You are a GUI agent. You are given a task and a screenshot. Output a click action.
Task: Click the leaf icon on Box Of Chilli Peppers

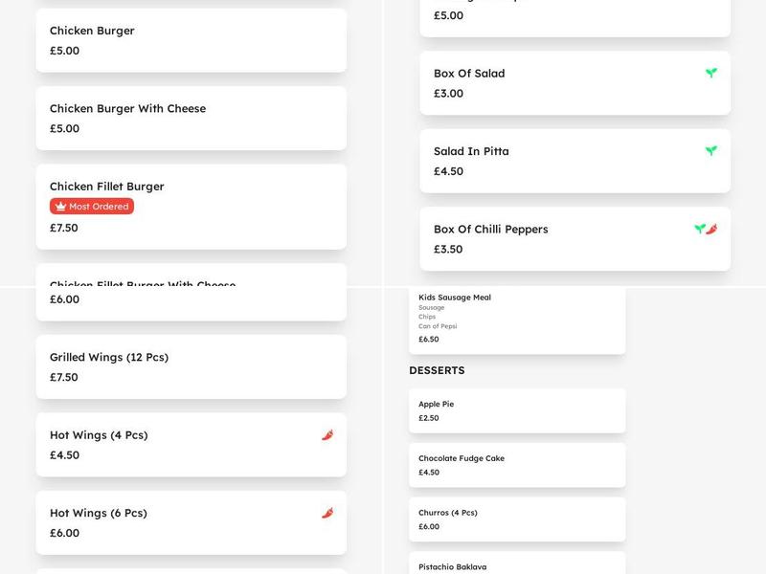coord(698,229)
